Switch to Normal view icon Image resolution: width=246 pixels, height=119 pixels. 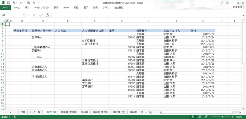[x=193, y=117]
